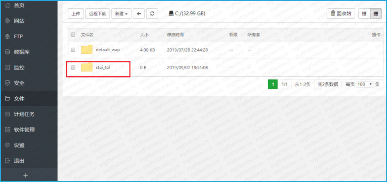387x182 pixels.
Task: Click the gear icon beside 设置
Action: 7,145
